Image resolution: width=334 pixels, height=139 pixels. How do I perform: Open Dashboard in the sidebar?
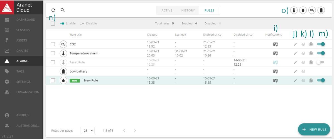22,20
